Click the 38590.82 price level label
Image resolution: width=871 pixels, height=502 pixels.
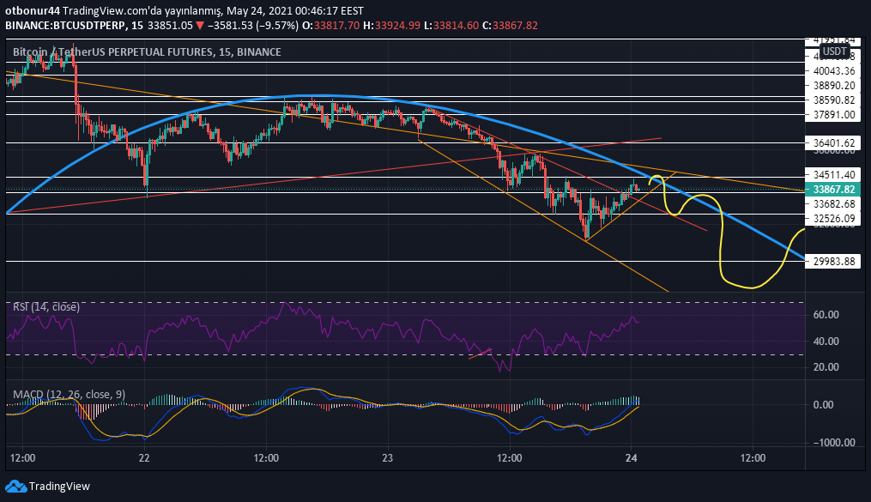click(x=834, y=100)
